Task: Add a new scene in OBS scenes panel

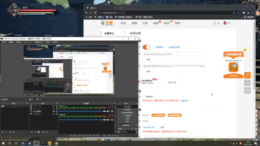Action: [x=2, y=132]
